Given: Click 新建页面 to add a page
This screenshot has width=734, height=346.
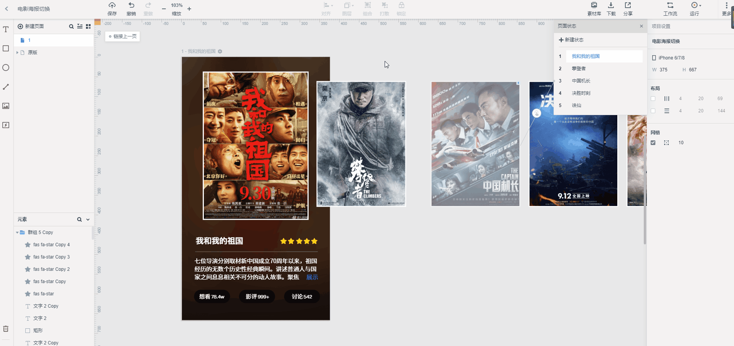Looking at the screenshot, I should (x=31, y=26).
